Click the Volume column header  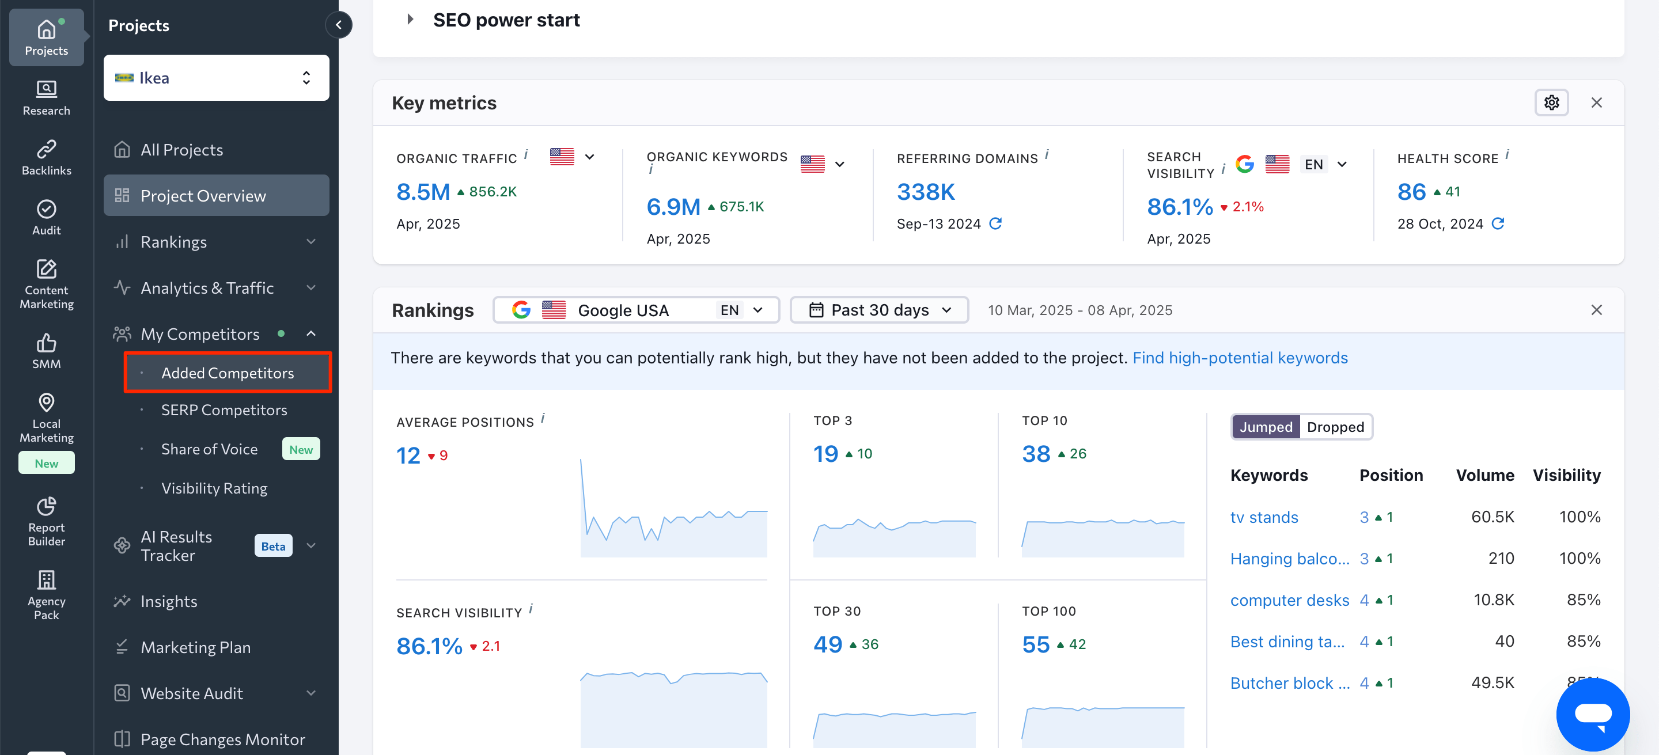[x=1484, y=475]
